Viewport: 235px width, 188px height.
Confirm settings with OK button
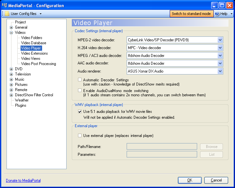[x=190, y=180]
